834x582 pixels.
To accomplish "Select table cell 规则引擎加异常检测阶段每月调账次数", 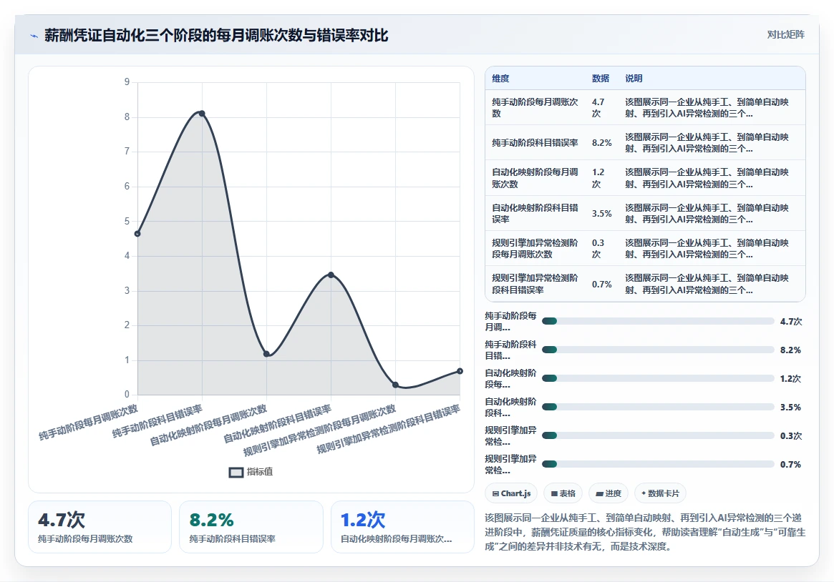I will (535, 249).
